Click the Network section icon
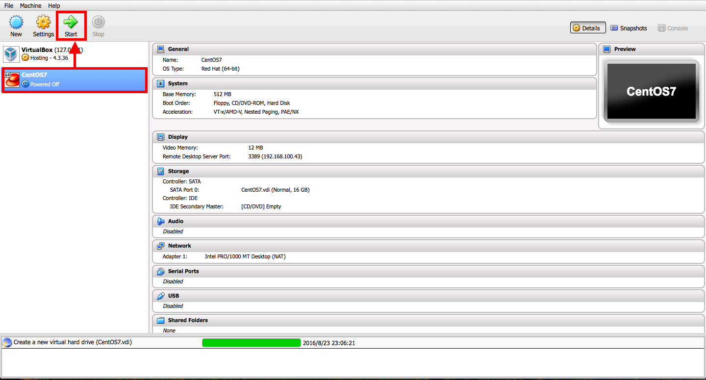 (x=160, y=246)
